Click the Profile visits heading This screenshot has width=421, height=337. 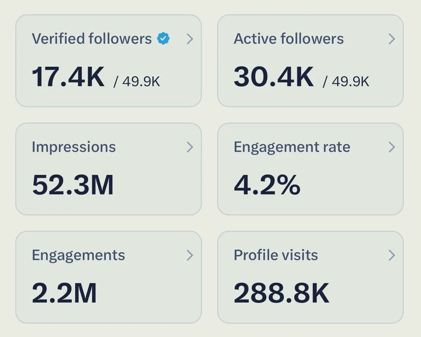[276, 255]
